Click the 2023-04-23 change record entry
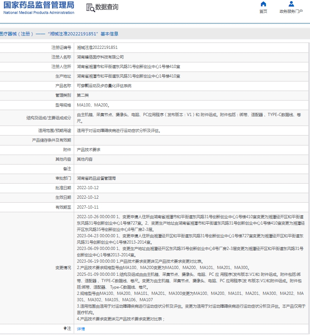The image size is (310, 335). (x=190, y=239)
